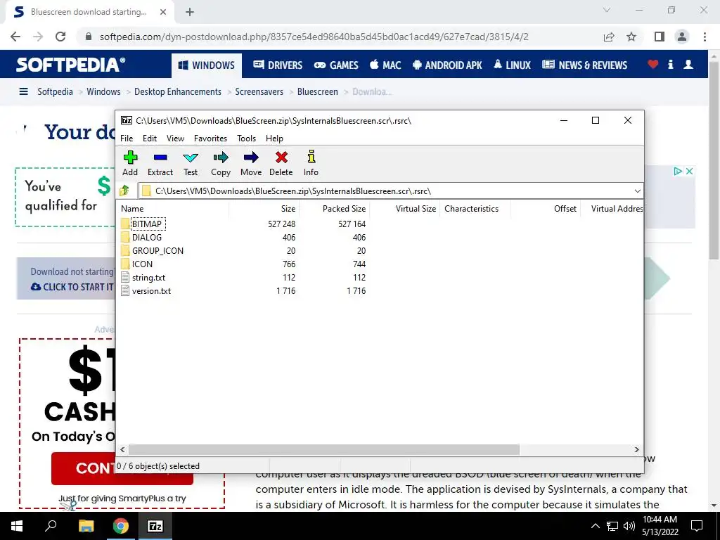Click the share page icon in address bar
The height and width of the screenshot is (540, 720).
click(609, 37)
